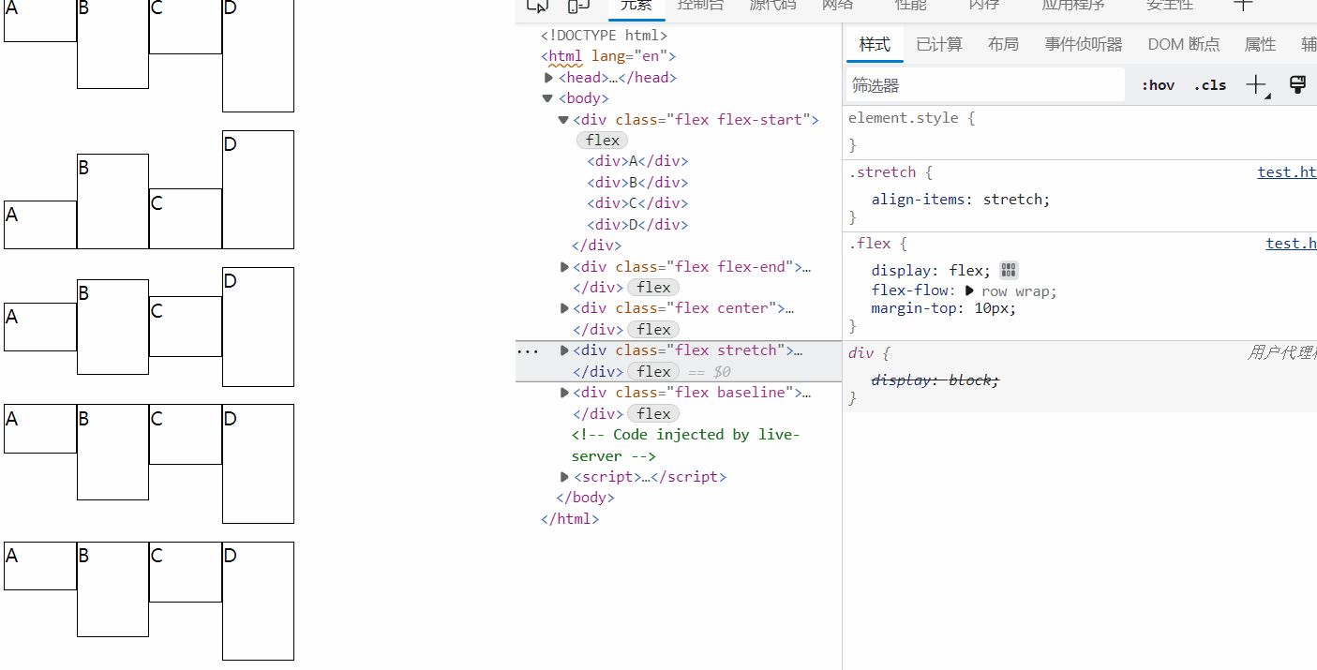Click the display: flex declaration value
This screenshot has height=670, width=1317.
click(x=967, y=271)
